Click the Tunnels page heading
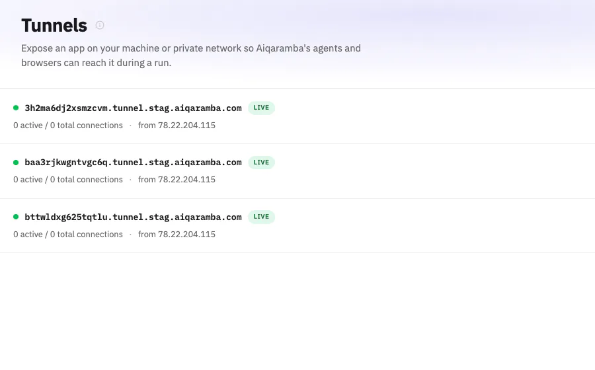This screenshot has width=595, height=370. tap(54, 25)
